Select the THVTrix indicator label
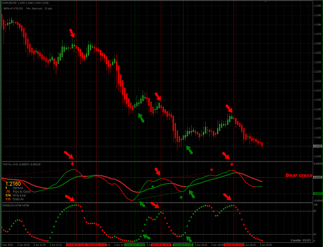Screen dimensions: 323x247 [21, 164]
